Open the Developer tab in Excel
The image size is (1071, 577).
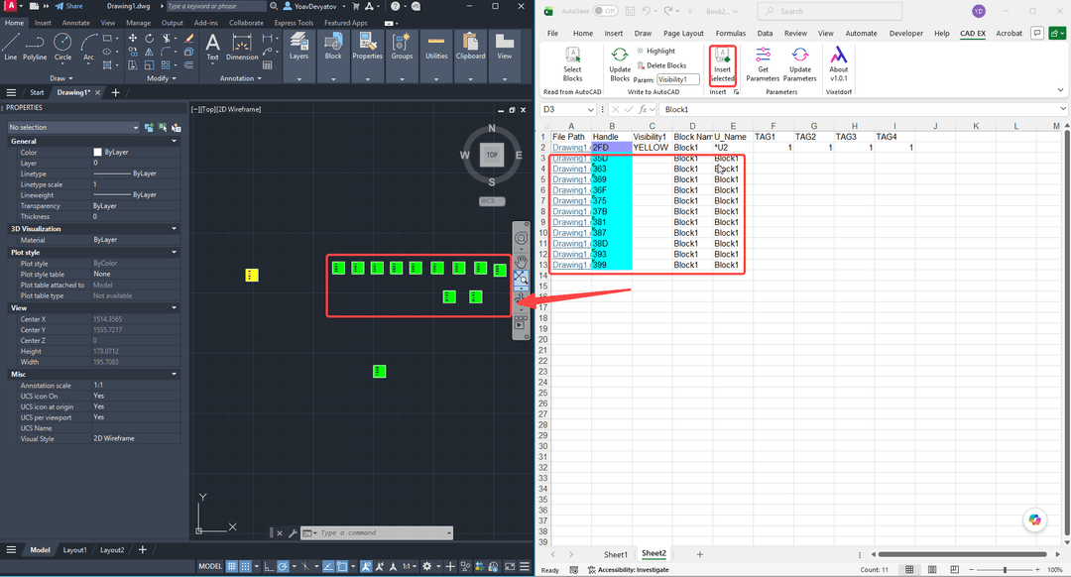pyautogui.click(x=905, y=33)
